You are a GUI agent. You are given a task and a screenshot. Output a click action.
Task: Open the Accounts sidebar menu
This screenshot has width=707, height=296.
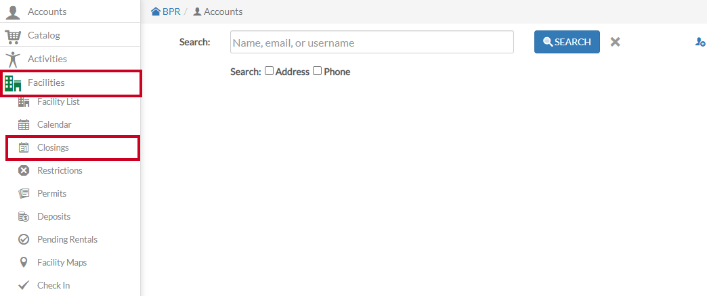pos(70,11)
